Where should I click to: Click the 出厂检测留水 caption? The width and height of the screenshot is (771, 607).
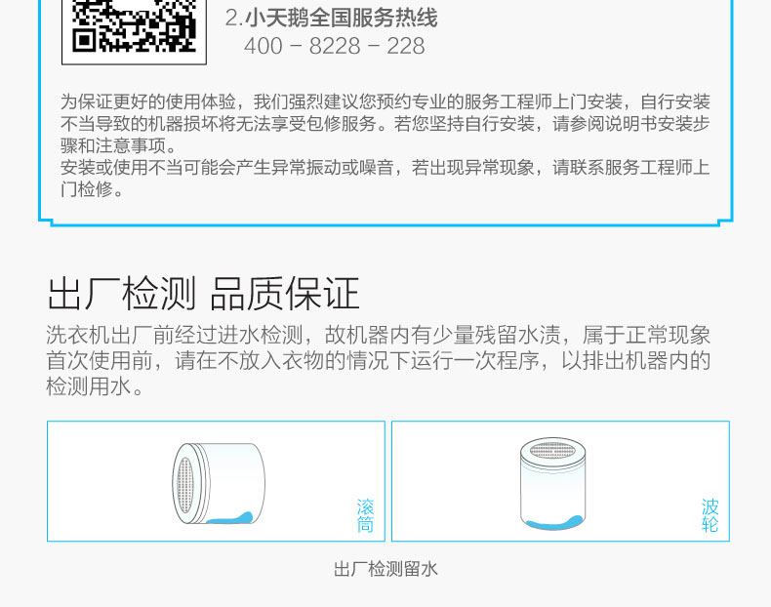point(385,569)
